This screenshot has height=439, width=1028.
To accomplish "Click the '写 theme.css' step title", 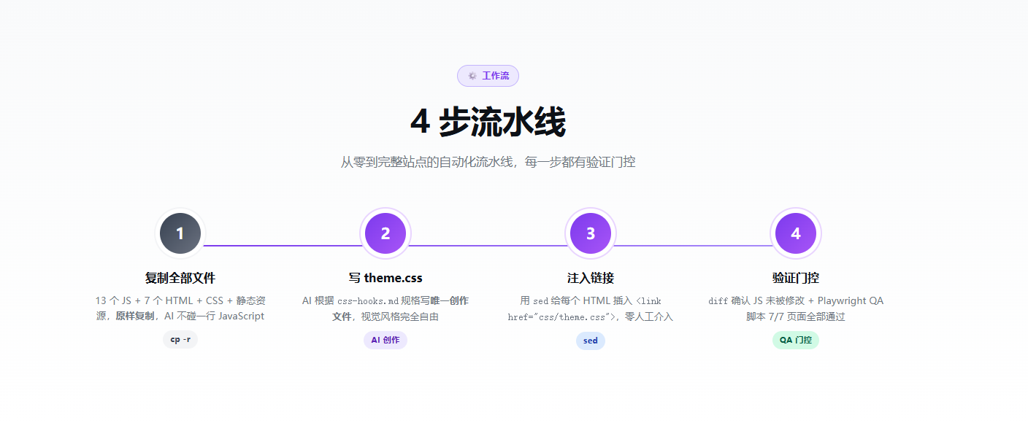I will (x=385, y=278).
